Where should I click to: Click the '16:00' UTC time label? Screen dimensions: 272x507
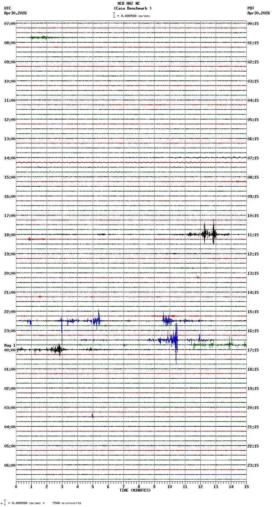(x=10, y=197)
